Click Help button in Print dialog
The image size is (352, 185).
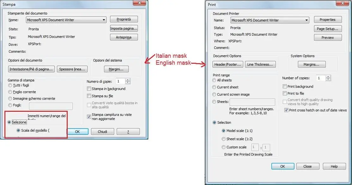[334, 166]
